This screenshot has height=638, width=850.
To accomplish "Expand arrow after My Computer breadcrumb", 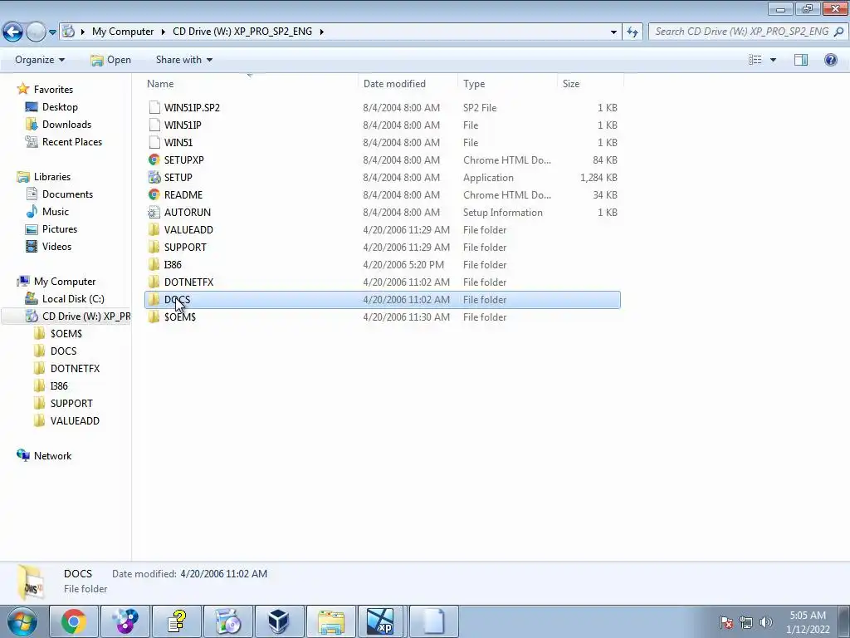I will 163,32.
